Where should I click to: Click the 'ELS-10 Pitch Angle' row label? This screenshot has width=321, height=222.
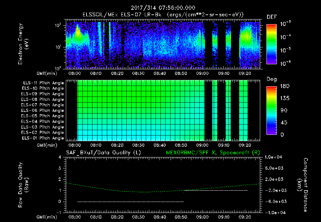coord(43,88)
